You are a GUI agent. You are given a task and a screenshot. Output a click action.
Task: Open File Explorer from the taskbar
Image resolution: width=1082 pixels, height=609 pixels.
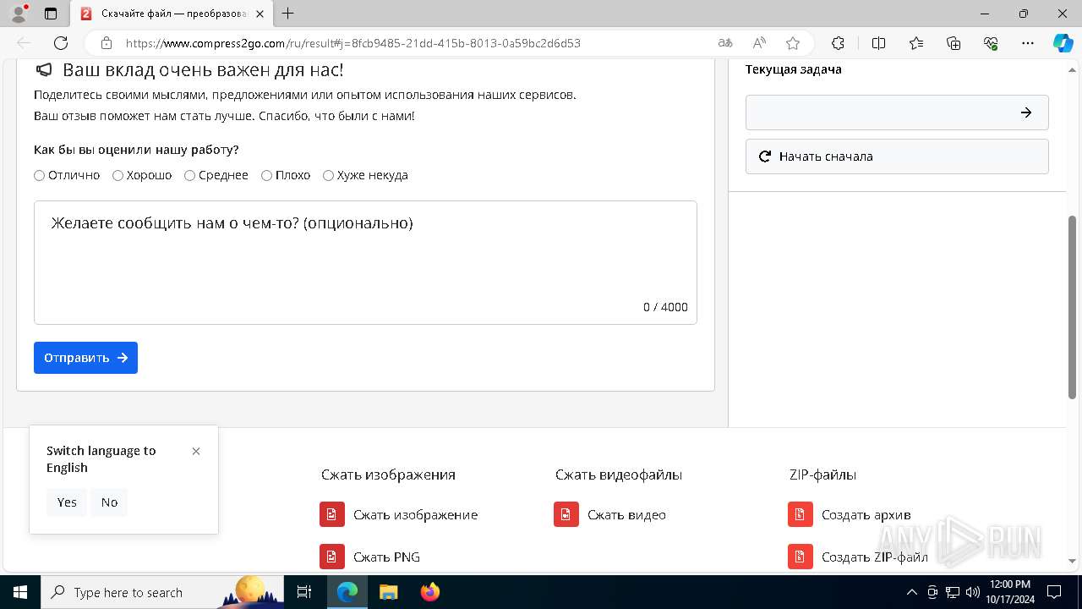[388, 592]
